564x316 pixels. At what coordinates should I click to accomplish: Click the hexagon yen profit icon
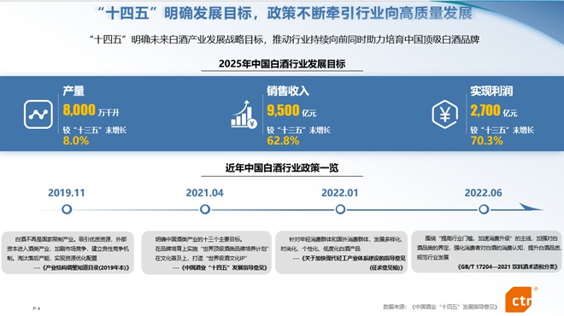[445, 114]
